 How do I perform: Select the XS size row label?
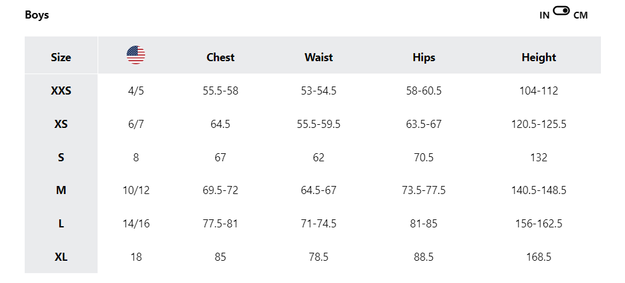click(x=61, y=124)
